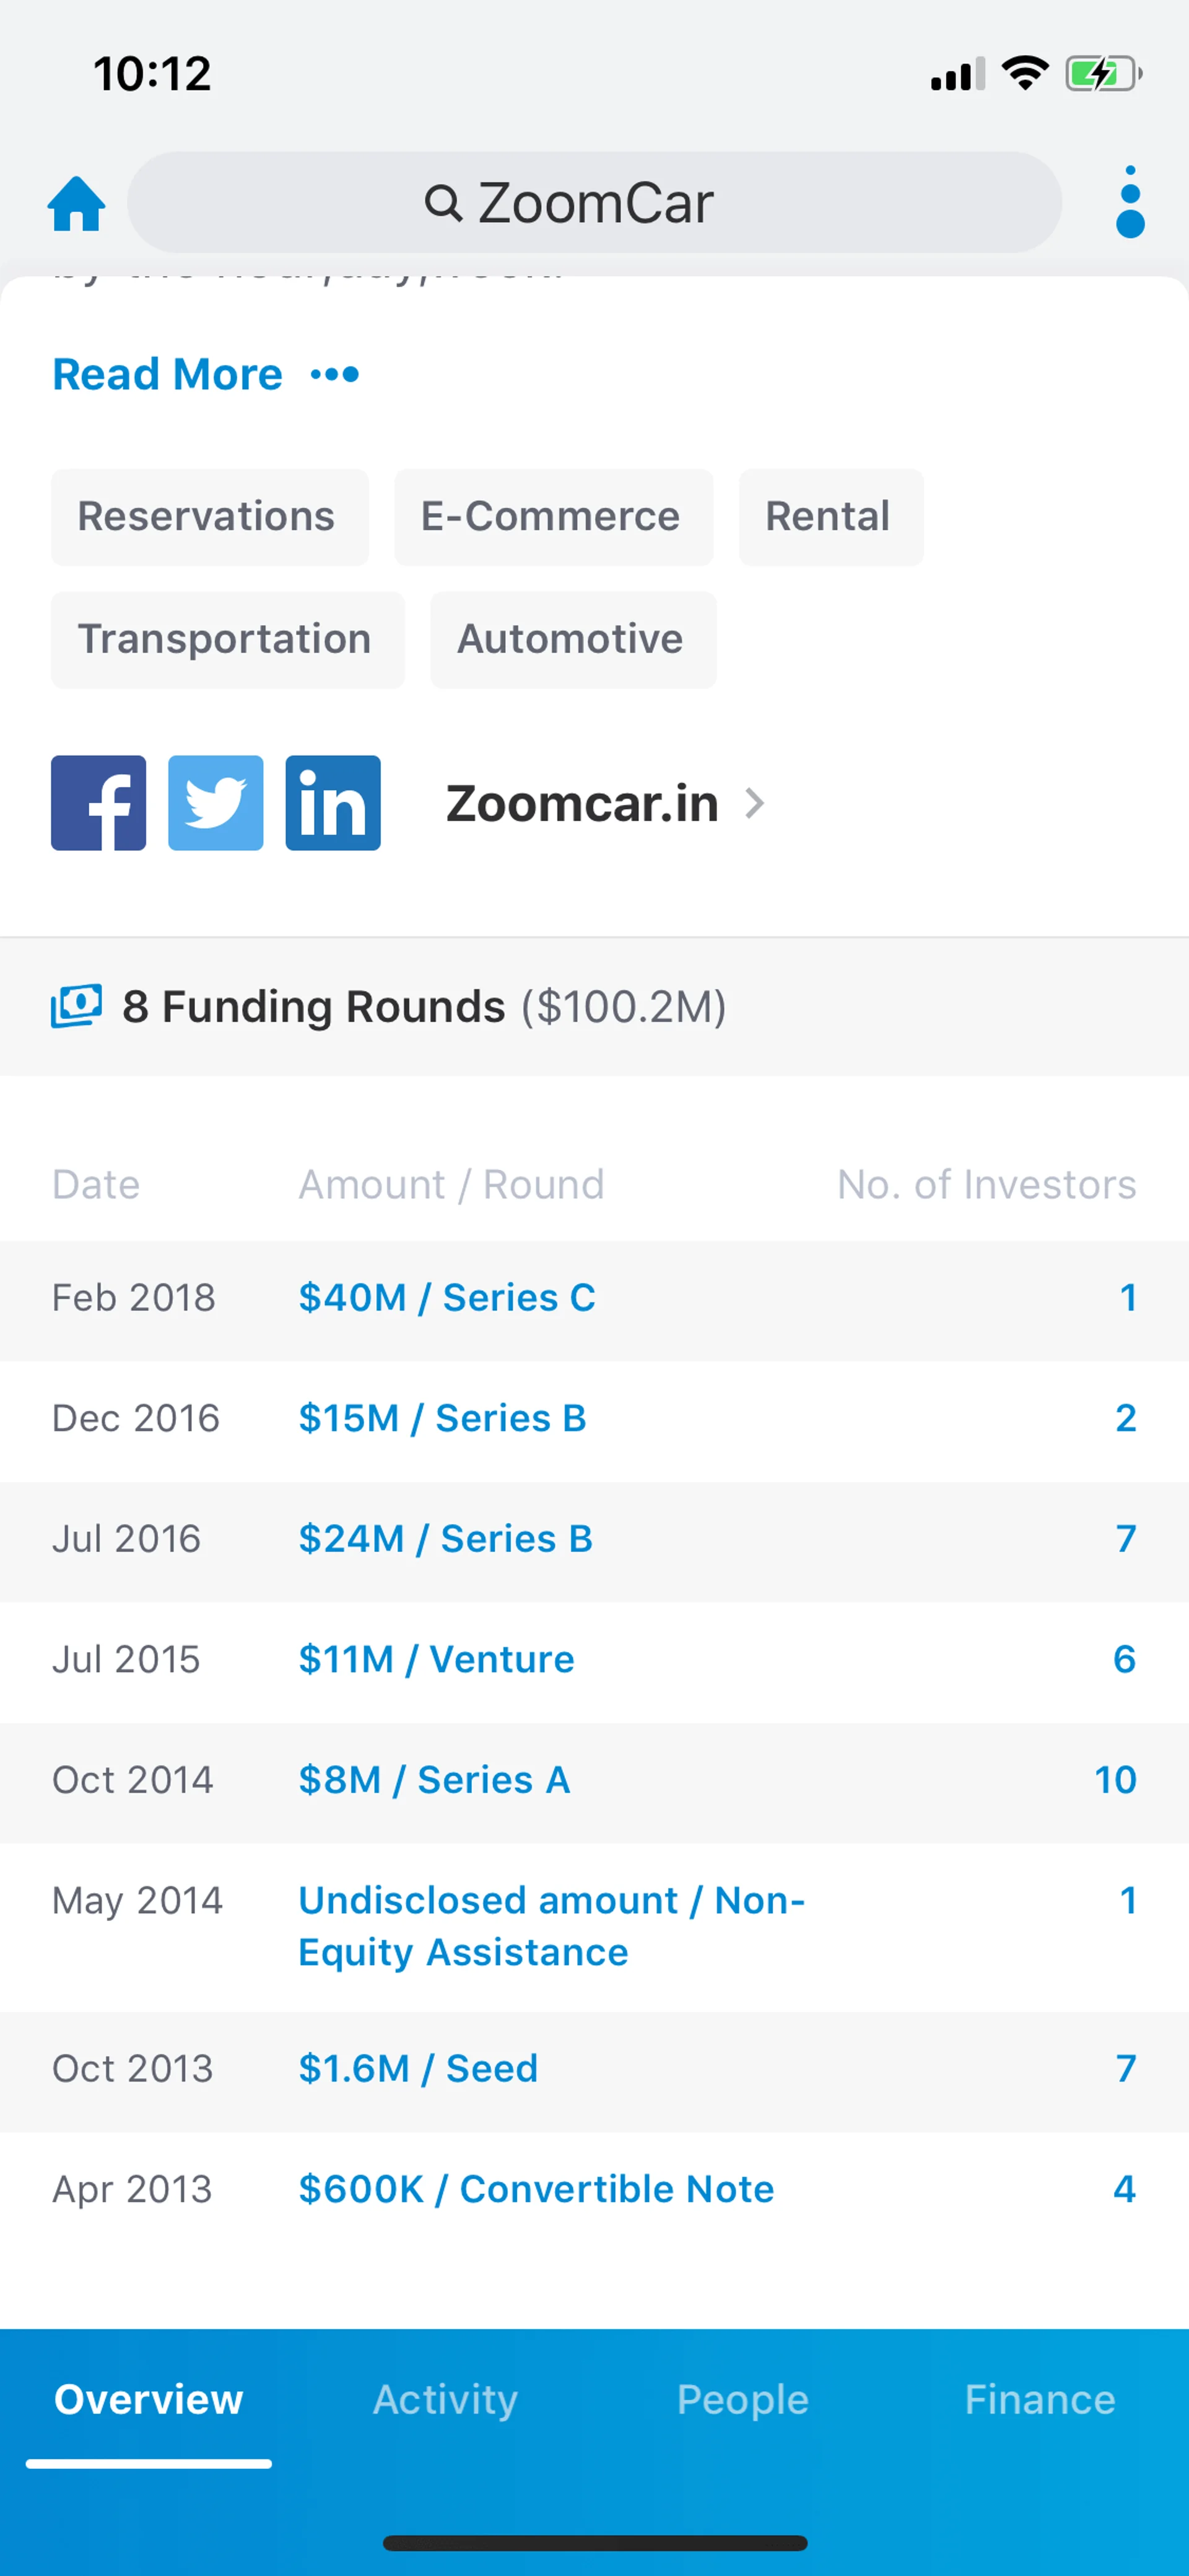Image resolution: width=1189 pixels, height=2576 pixels.
Task: Tap the home icon
Action: [x=76, y=203]
